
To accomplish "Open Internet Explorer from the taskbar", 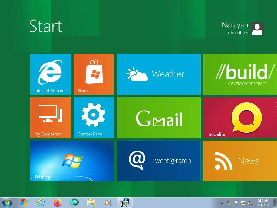I will click(x=41, y=203).
